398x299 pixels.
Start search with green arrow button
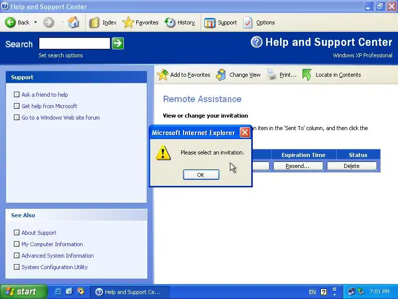pyautogui.click(x=118, y=43)
